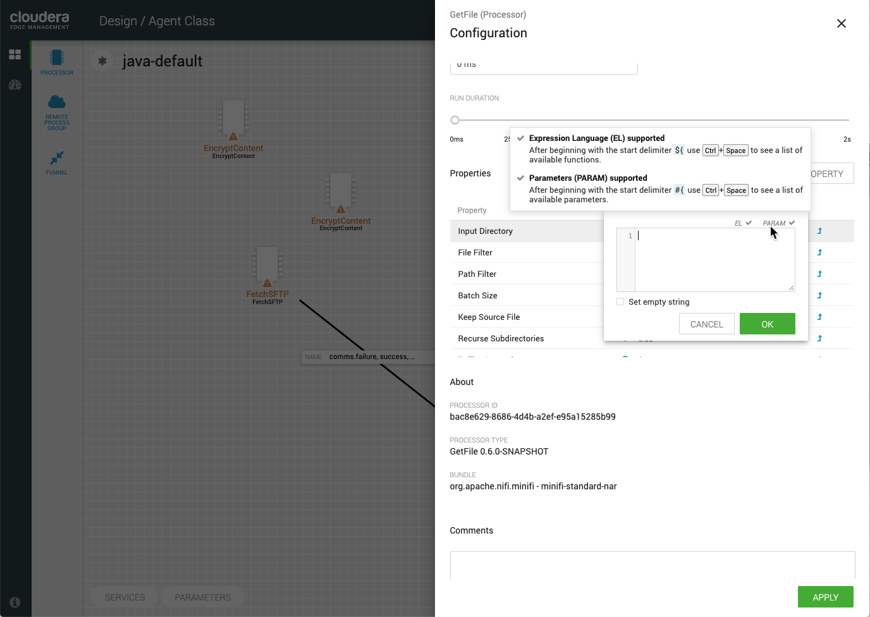Click CANCEL in the property editor
The height and width of the screenshot is (617, 870).
tap(706, 324)
